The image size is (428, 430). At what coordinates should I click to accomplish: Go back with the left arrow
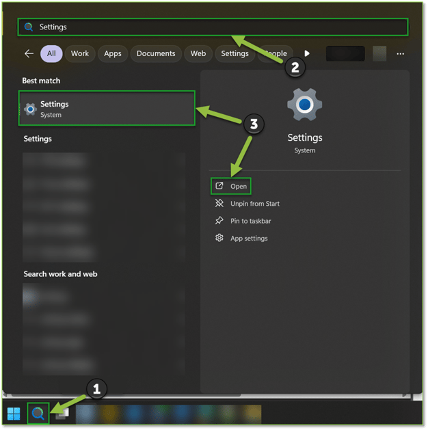29,53
